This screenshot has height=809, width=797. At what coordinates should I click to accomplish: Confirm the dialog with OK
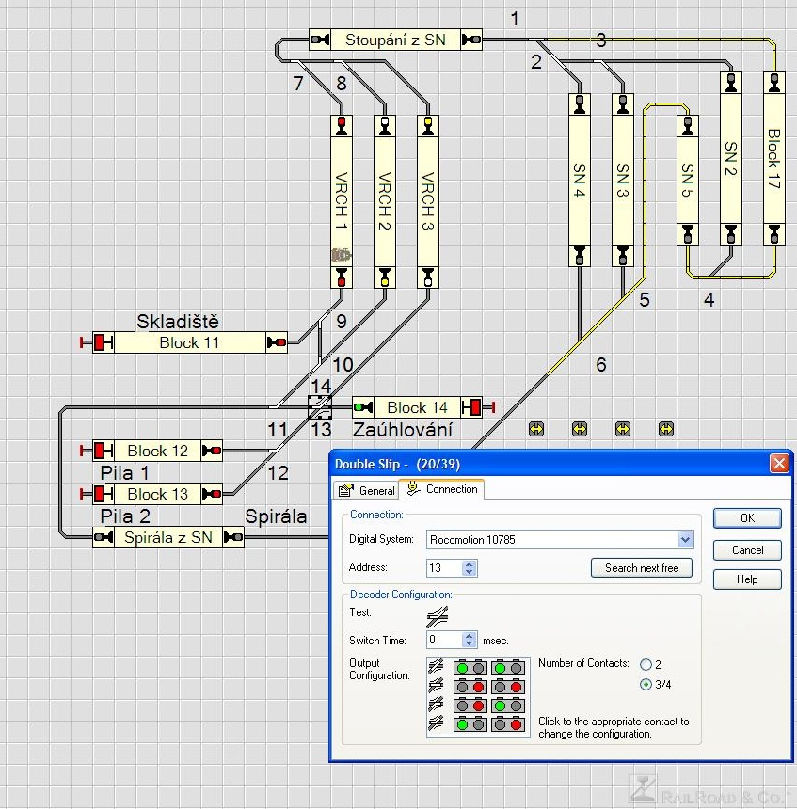pos(747,518)
